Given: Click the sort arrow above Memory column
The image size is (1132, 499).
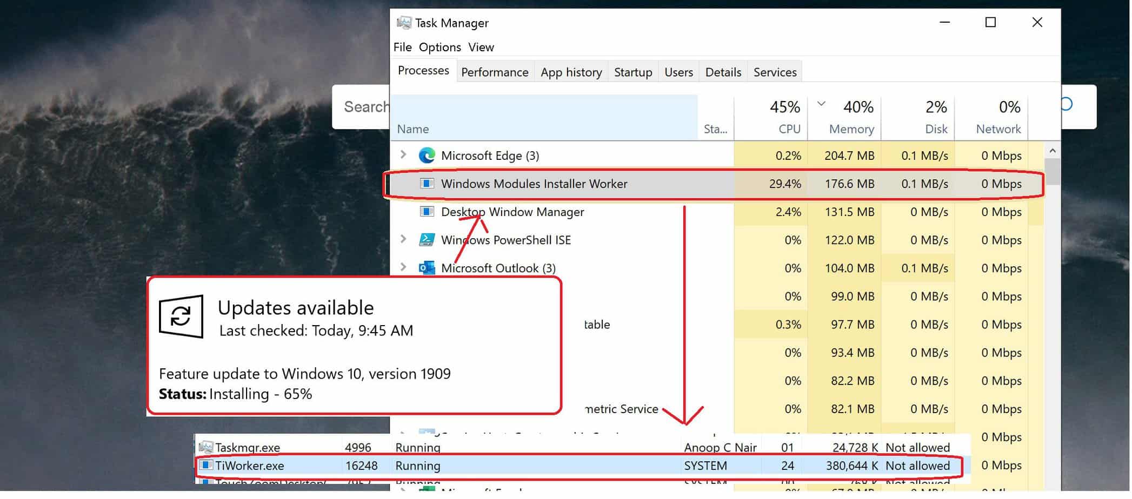Looking at the screenshot, I should (x=821, y=104).
